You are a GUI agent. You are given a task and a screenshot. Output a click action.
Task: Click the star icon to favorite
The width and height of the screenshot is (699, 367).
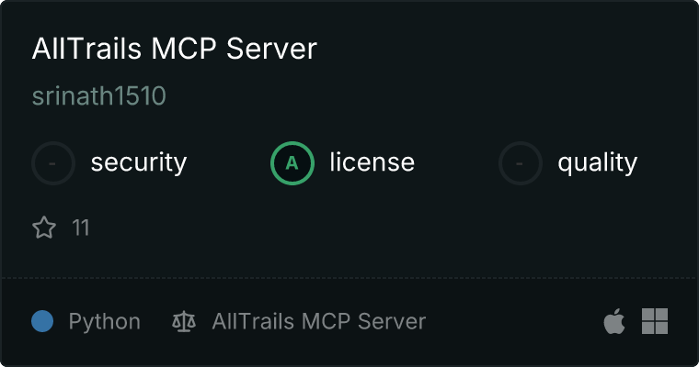44,228
